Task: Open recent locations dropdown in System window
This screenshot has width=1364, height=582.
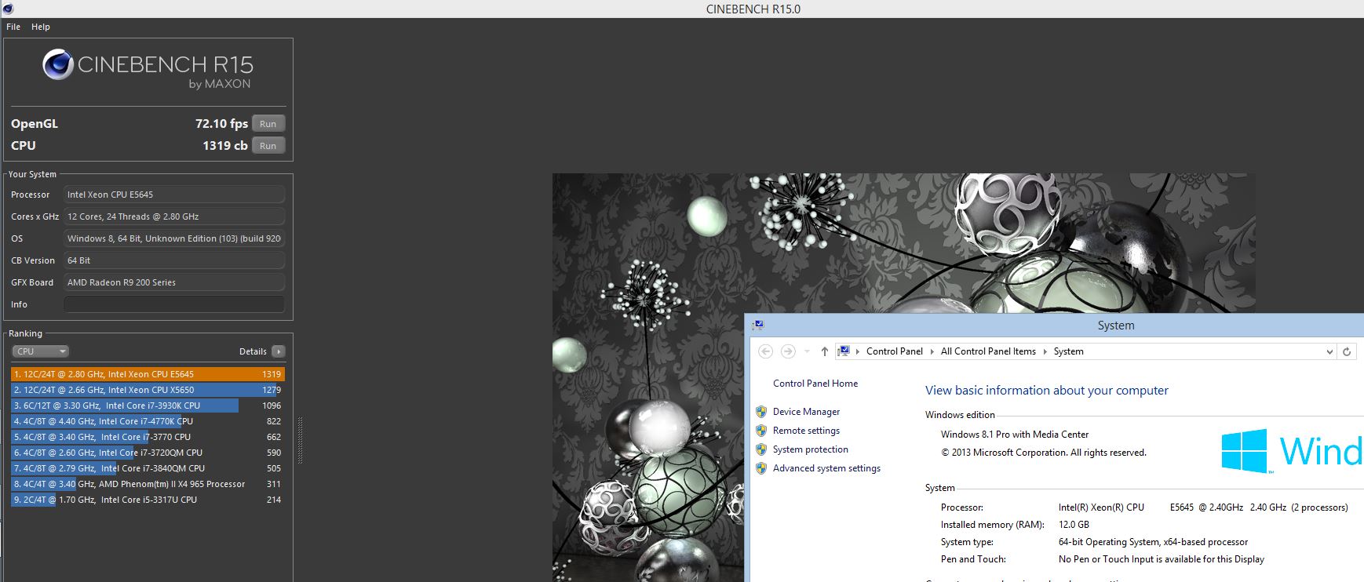Action: [807, 351]
